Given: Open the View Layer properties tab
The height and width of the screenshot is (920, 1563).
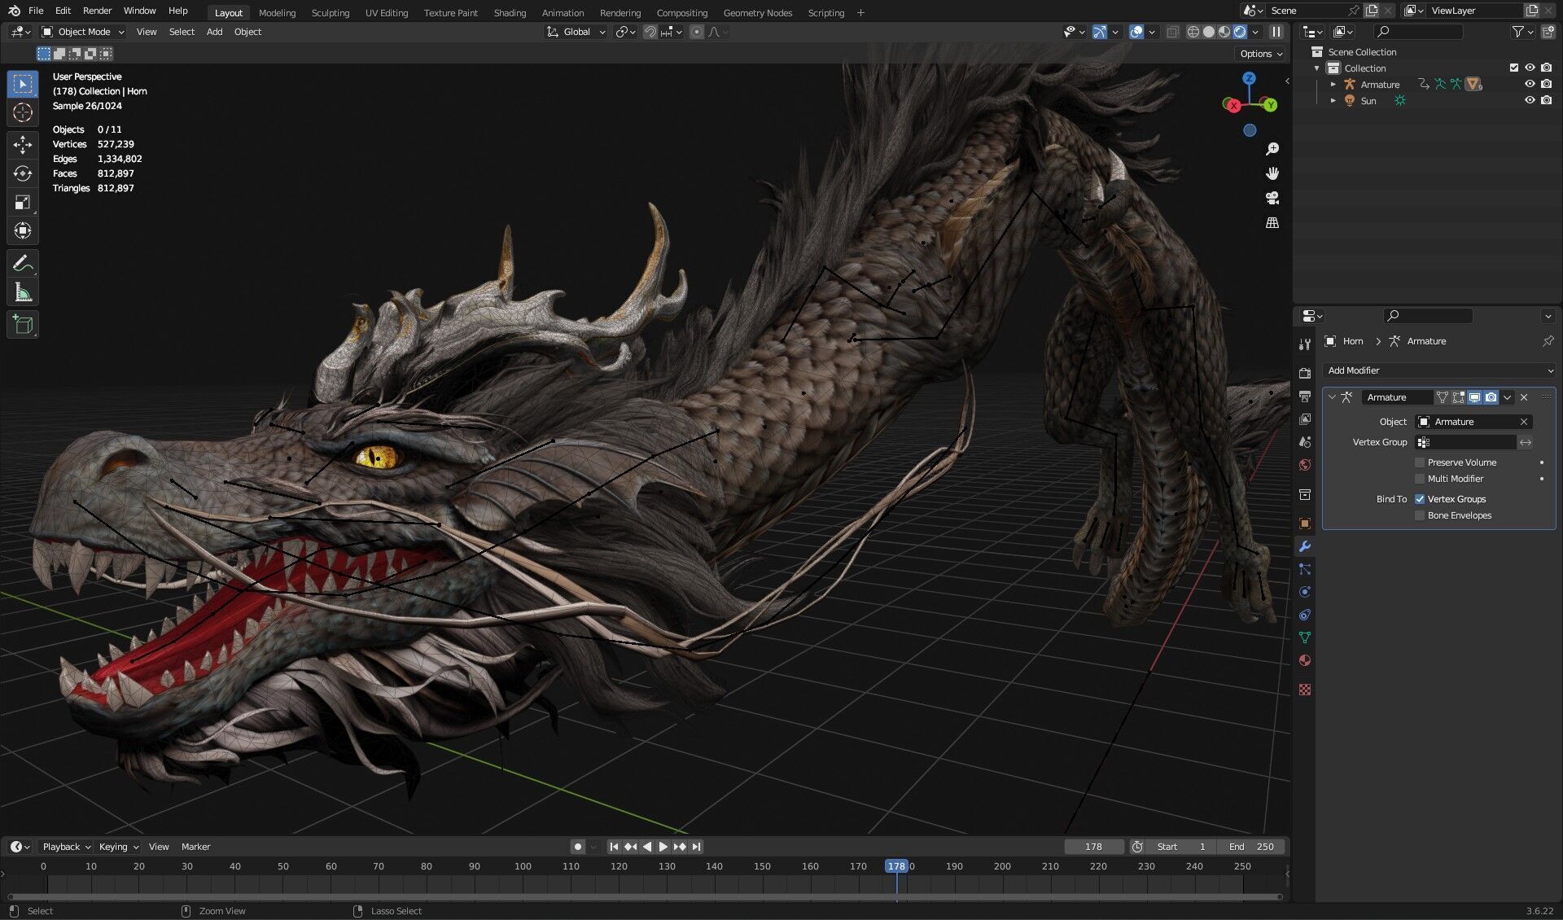Looking at the screenshot, I should coord(1305,419).
